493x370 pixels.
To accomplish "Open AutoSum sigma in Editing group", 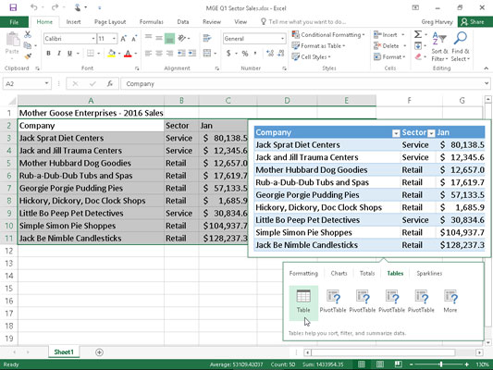I will point(418,34).
